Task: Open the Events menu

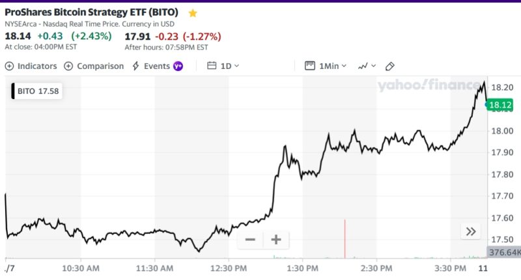Action: [x=151, y=66]
